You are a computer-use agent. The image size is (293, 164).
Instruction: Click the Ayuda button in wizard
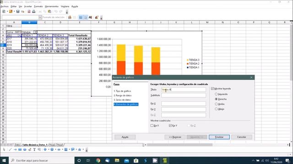point(125,137)
